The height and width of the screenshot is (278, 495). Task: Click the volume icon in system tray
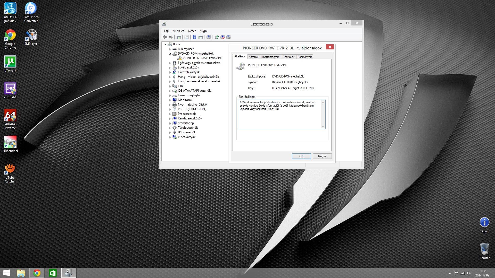(x=469, y=273)
